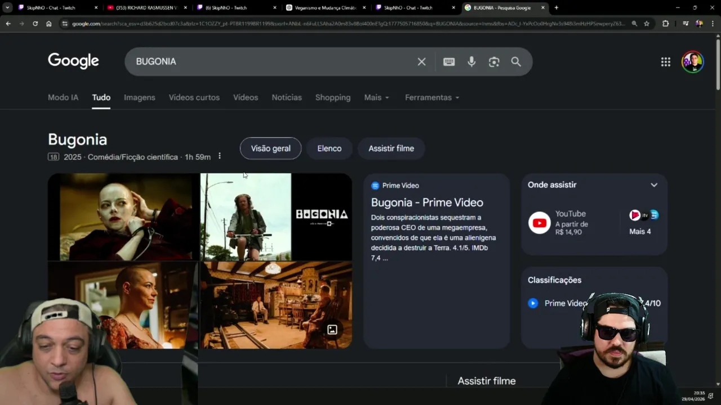Open the Google account avatar menu
Screen dimensions: 721x405
click(x=692, y=62)
